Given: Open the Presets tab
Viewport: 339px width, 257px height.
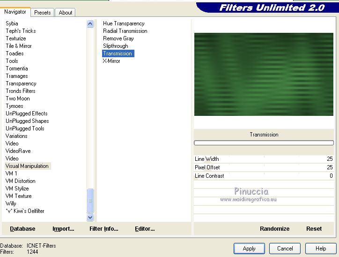Looking at the screenshot, I should click(43, 13).
